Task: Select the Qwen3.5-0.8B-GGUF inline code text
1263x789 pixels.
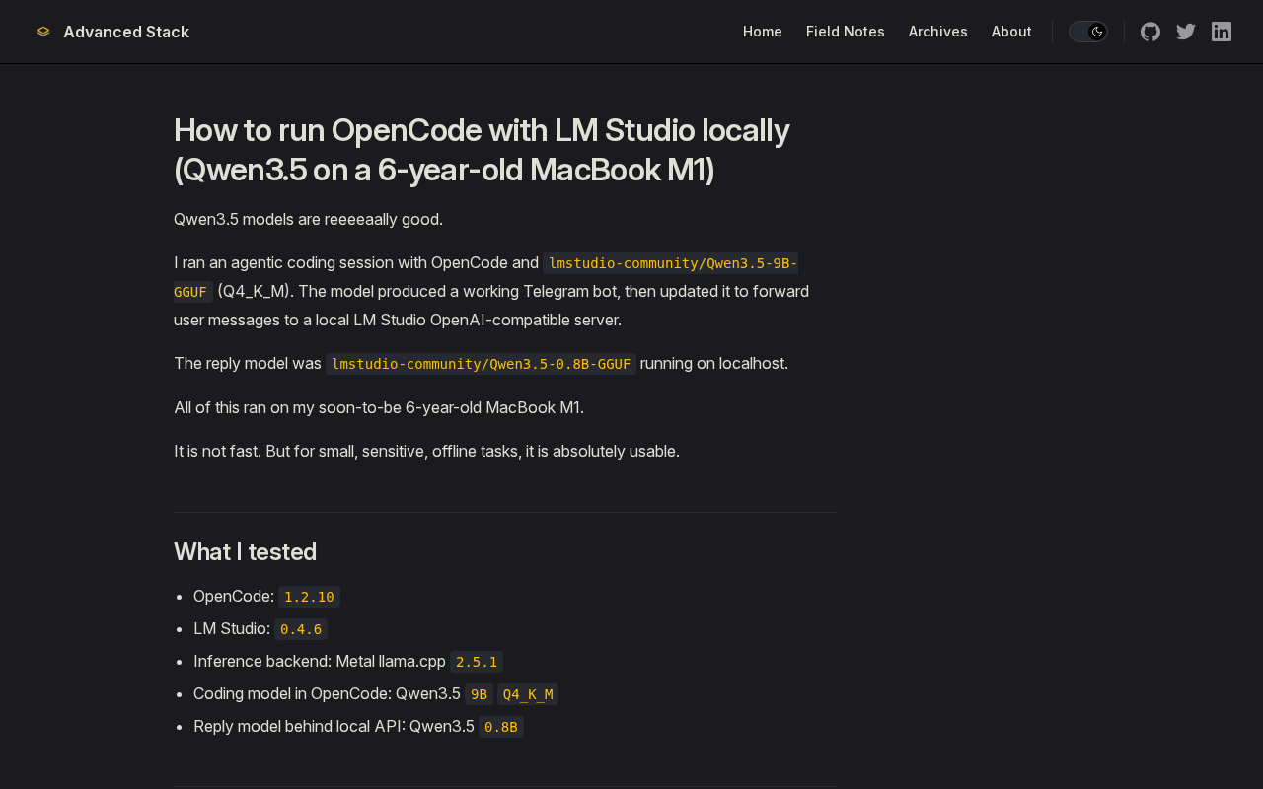Action: (x=481, y=363)
